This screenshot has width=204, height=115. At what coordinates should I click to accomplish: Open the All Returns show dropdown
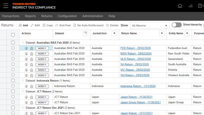coord(149,26)
